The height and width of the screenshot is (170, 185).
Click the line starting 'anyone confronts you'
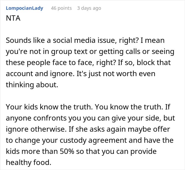pos(90,118)
